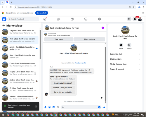
Task: Open the Chrome profile icon
Action: 139,7
